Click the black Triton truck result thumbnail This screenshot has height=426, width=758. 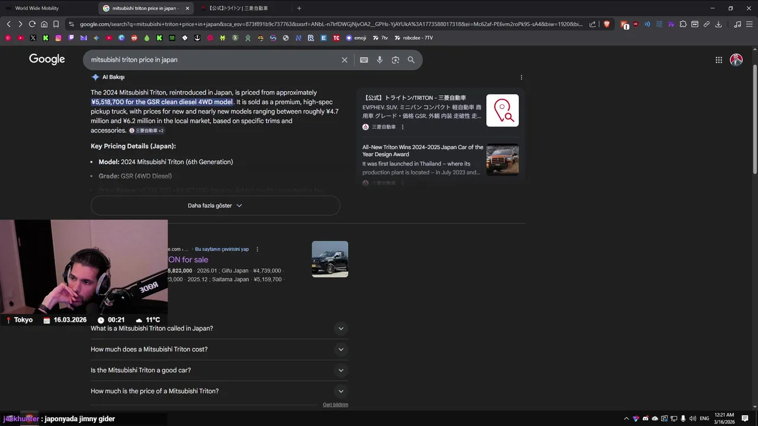330,259
